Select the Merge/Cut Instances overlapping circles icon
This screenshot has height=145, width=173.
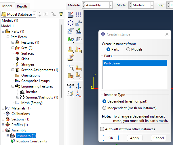[x=79, y=39]
